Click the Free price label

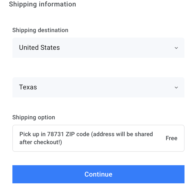pyautogui.click(x=171, y=138)
